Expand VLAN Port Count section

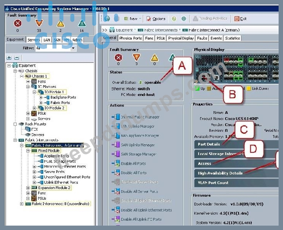pyautogui.click(x=236, y=183)
